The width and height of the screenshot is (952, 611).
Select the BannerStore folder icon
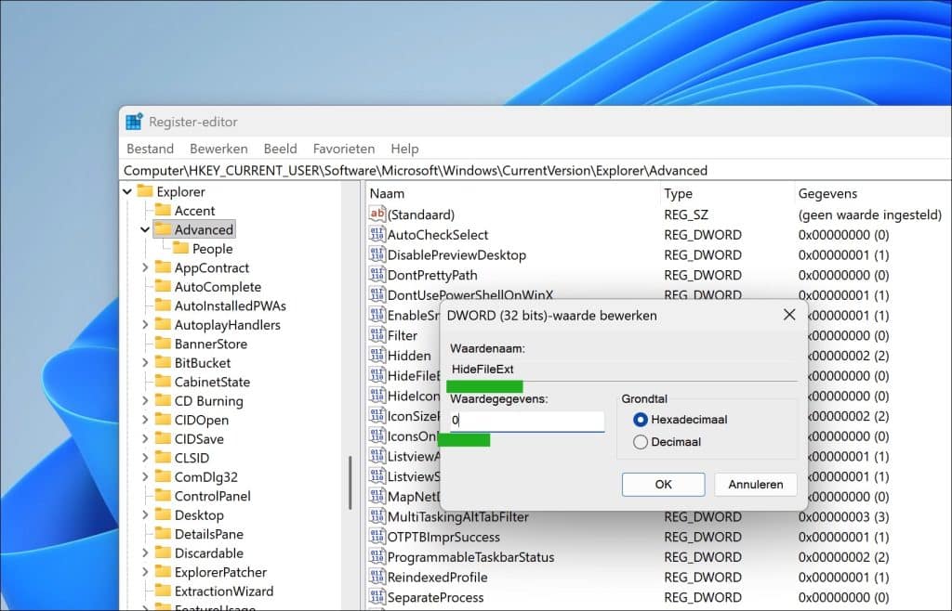coord(163,343)
